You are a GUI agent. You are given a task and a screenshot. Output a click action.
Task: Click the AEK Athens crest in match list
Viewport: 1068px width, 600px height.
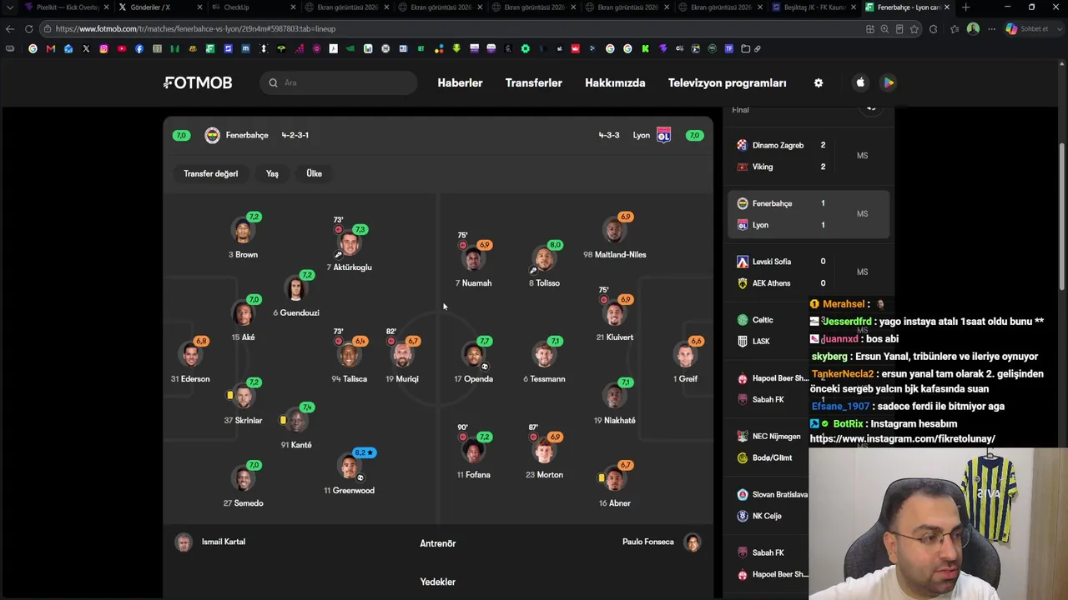[742, 283]
